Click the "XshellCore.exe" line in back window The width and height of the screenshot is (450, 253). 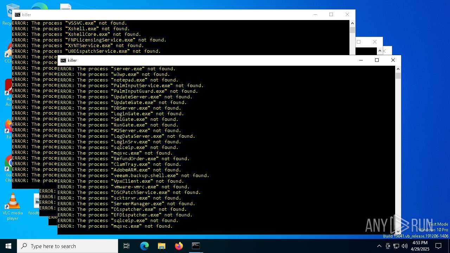[77, 34]
